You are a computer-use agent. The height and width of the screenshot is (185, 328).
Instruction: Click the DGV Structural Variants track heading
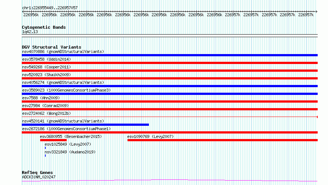pyautogui.click(x=52, y=47)
